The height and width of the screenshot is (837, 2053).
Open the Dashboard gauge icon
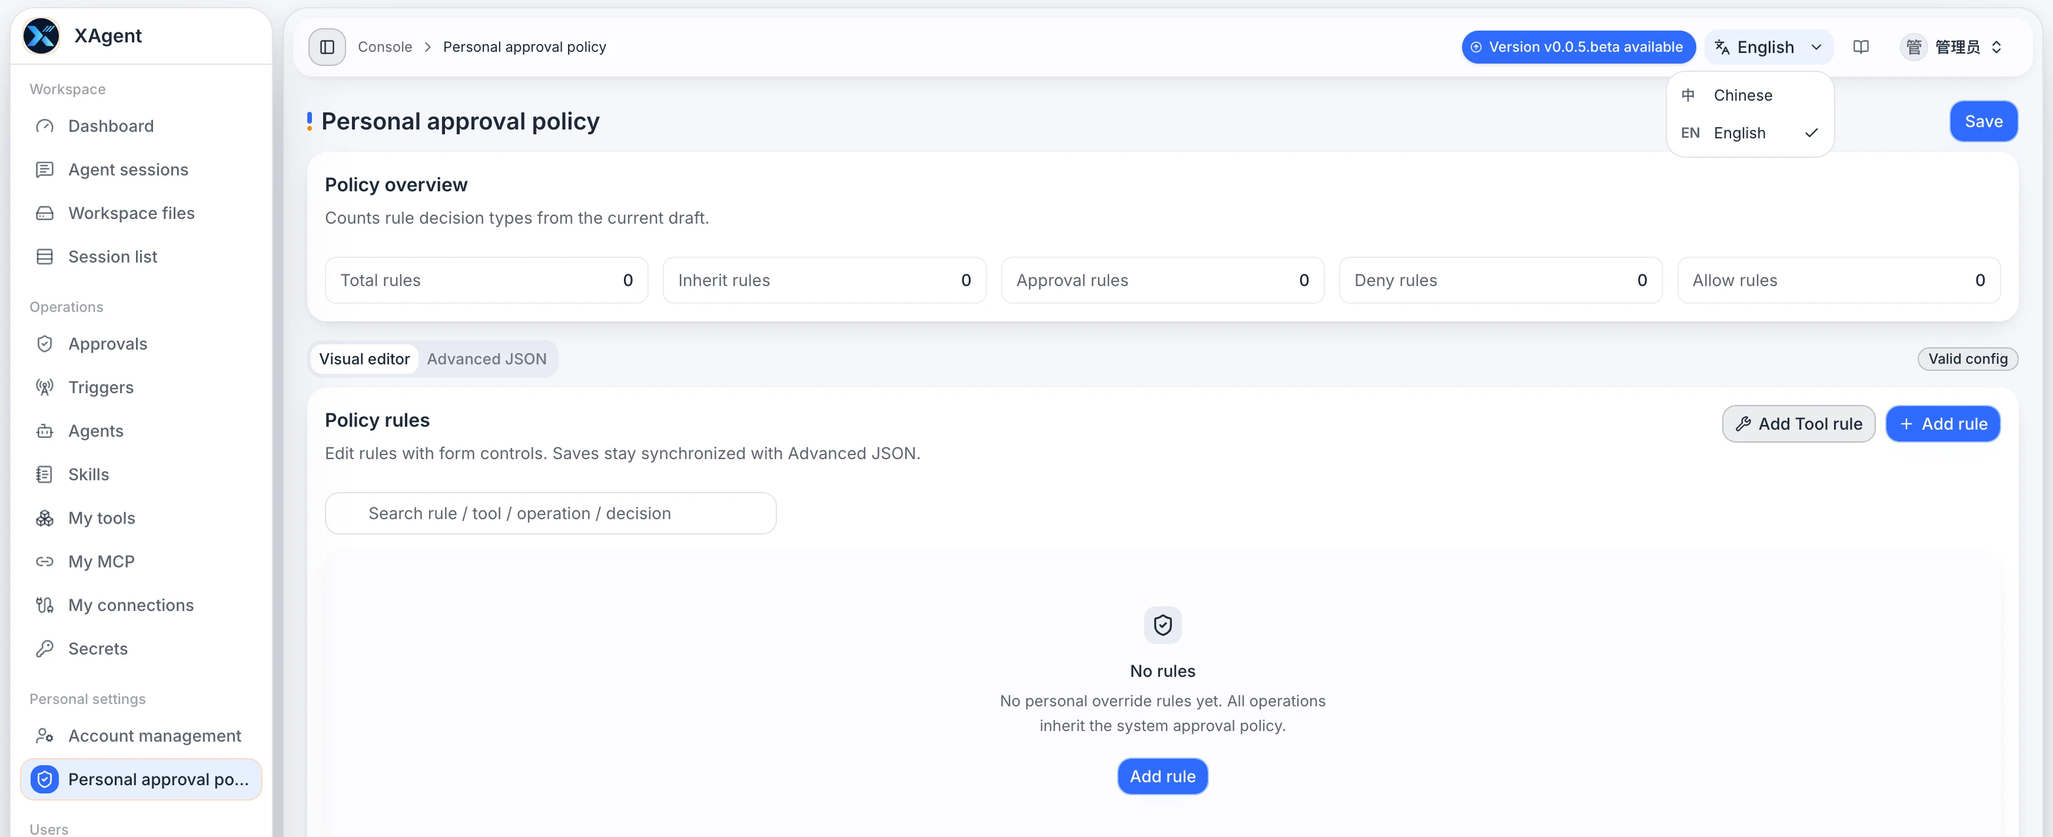pos(45,126)
